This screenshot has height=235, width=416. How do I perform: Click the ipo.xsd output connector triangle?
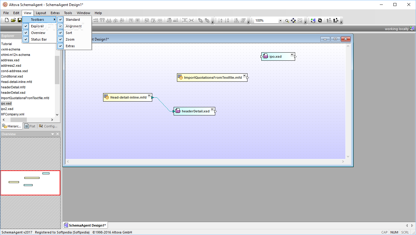tap(296, 56)
